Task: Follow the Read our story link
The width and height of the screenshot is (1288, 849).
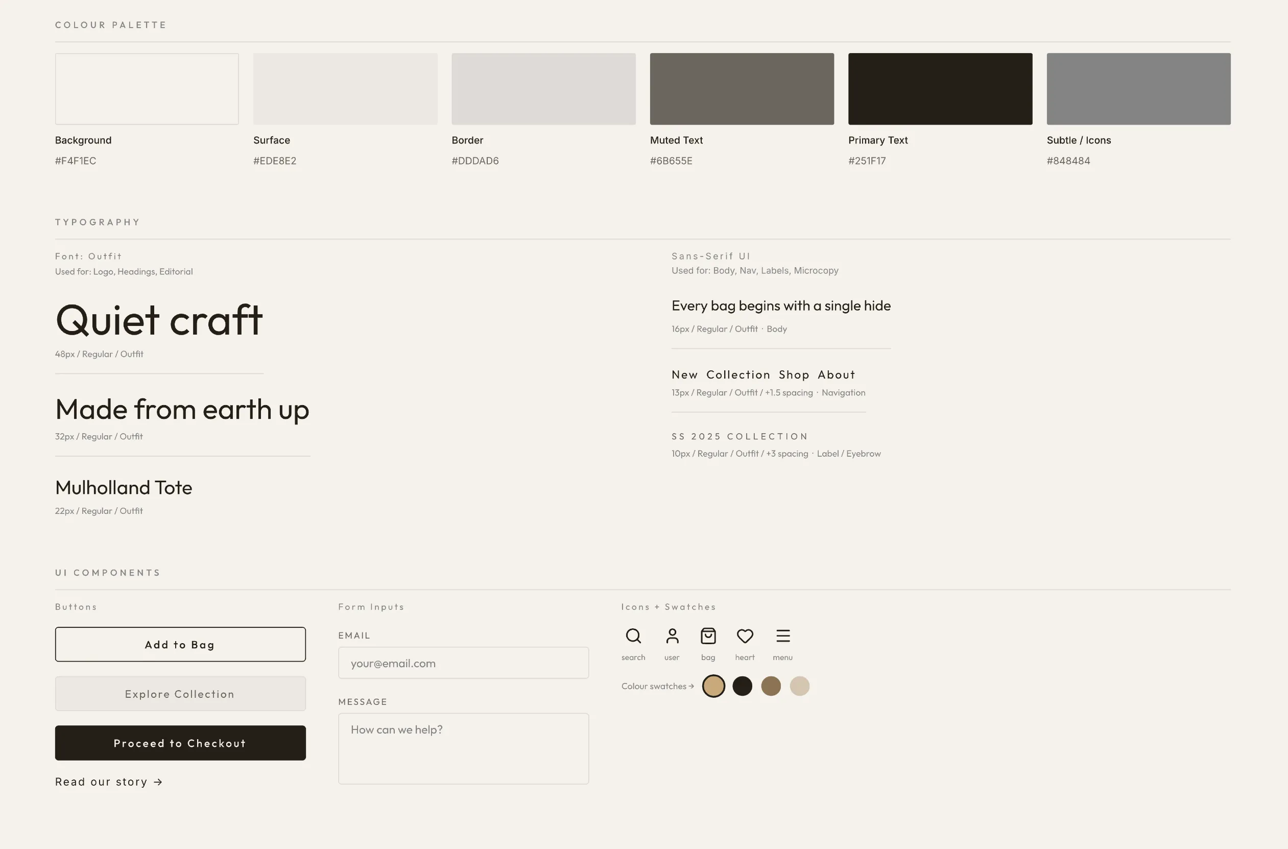Action: point(108,782)
